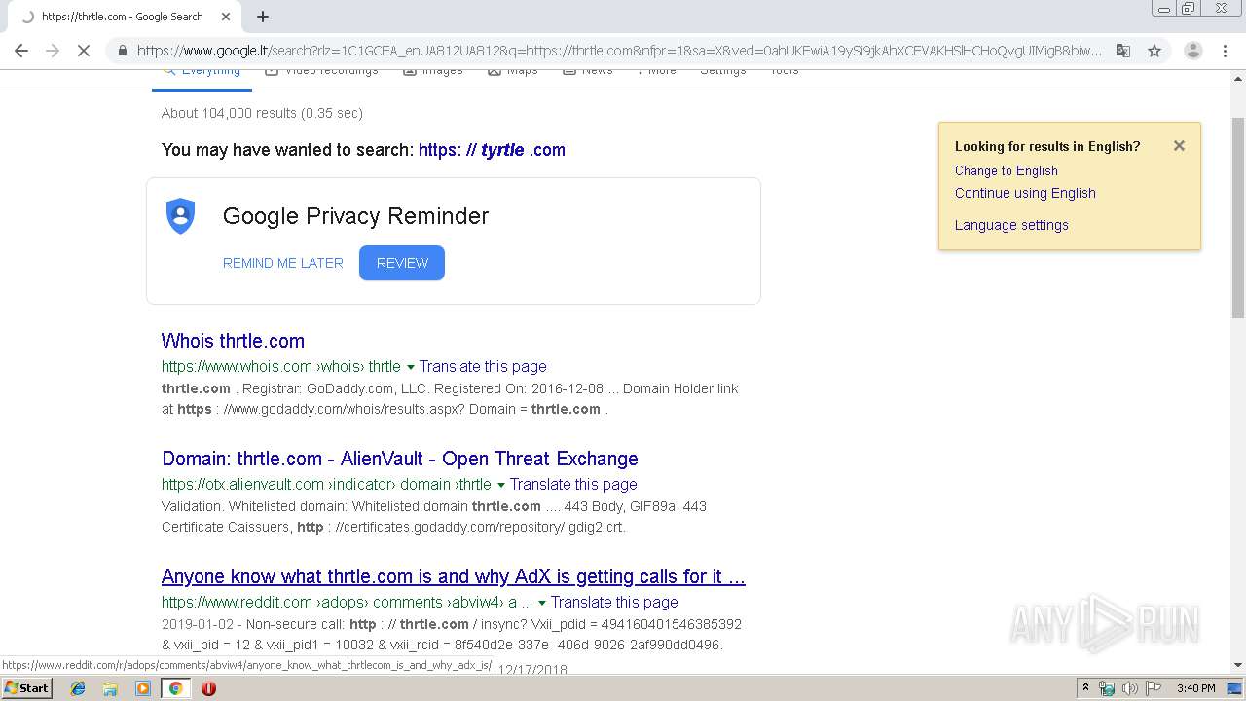Open suggested search tyrtle .com
This screenshot has height=701, width=1246.
click(492, 150)
